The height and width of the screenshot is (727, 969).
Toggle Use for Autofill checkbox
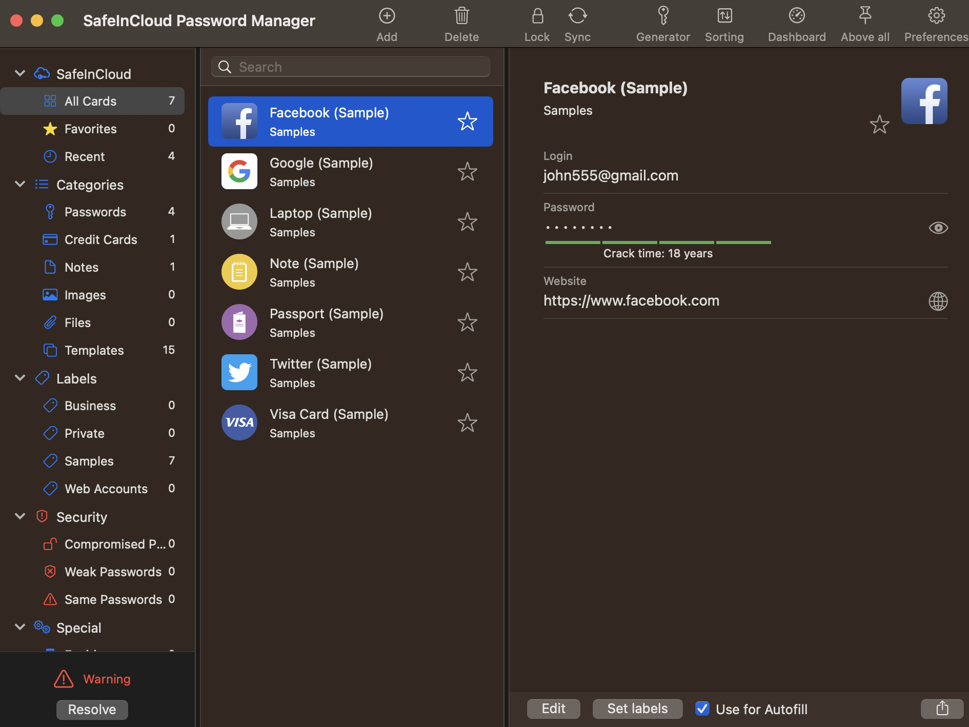(702, 709)
